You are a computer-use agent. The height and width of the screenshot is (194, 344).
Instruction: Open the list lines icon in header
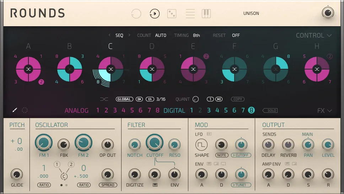coord(190,13)
